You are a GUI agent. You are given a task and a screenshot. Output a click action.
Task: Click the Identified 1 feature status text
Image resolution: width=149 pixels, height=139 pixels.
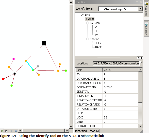87,131
